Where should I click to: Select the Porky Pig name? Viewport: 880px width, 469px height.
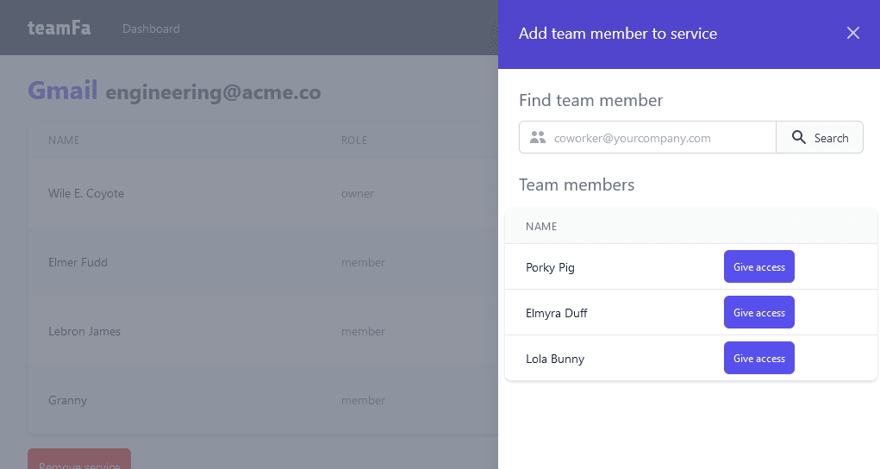[x=550, y=267]
